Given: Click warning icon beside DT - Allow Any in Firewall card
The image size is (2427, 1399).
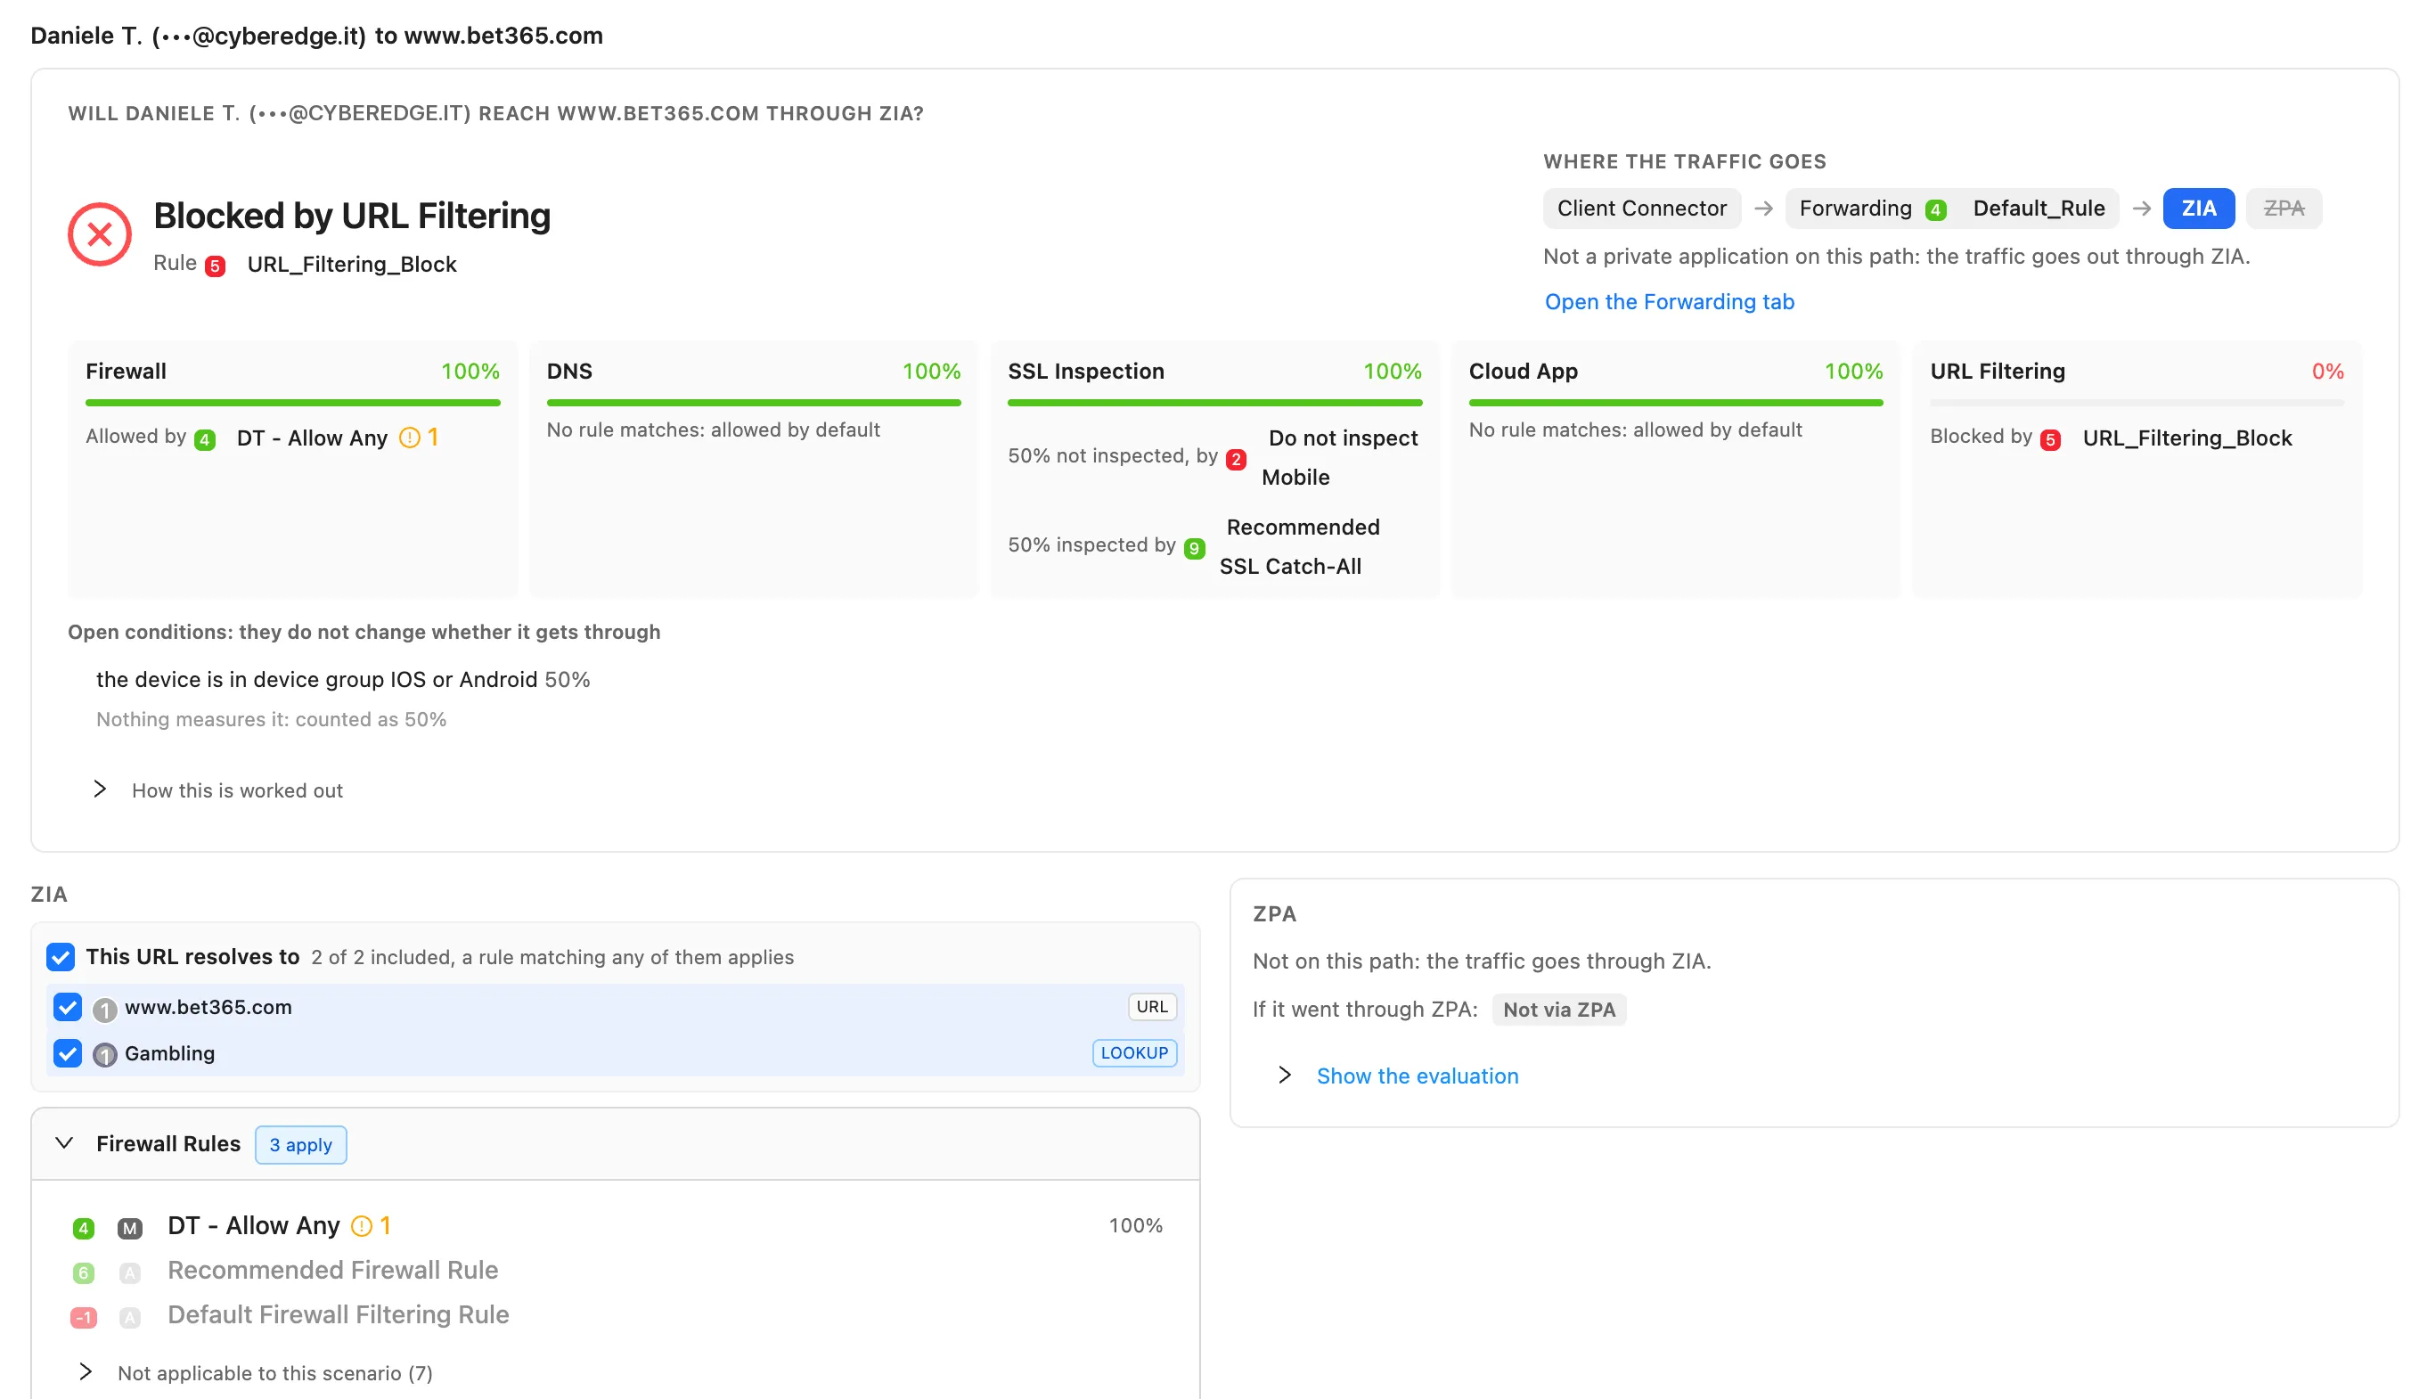Looking at the screenshot, I should click(x=409, y=438).
